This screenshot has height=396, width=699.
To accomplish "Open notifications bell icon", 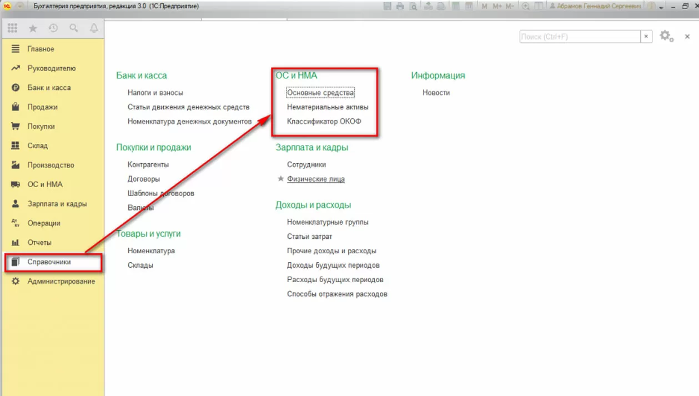I will click(x=94, y=28).
